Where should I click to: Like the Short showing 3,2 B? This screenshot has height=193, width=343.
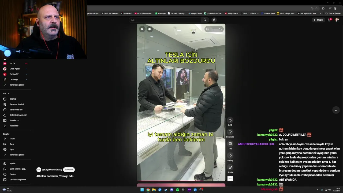click(x=230, y=120)
